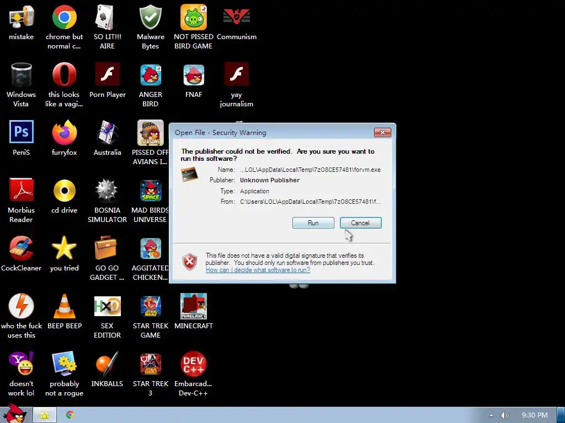
Task: Open 'How can I decide what software to run?' link
Action: (258, 270)
